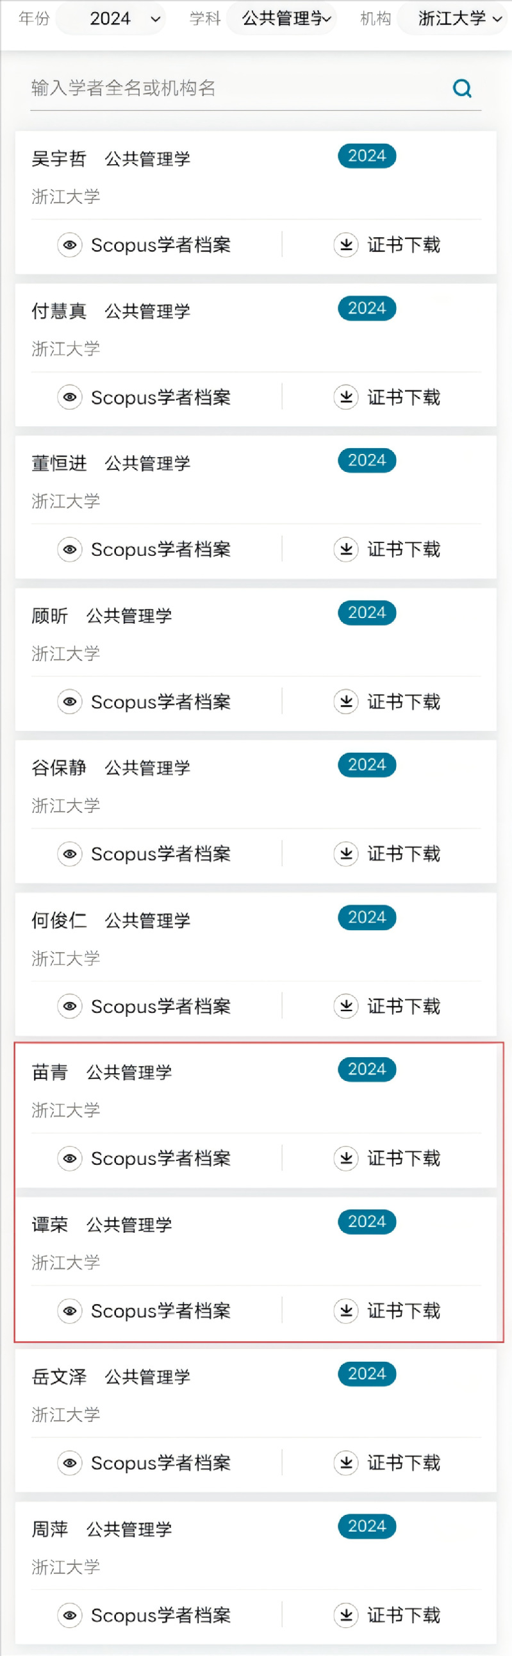Viewport: 512px width, 1656px height.
Task: Click download icon in 谭荣's card
Action: coord(345,1310)
